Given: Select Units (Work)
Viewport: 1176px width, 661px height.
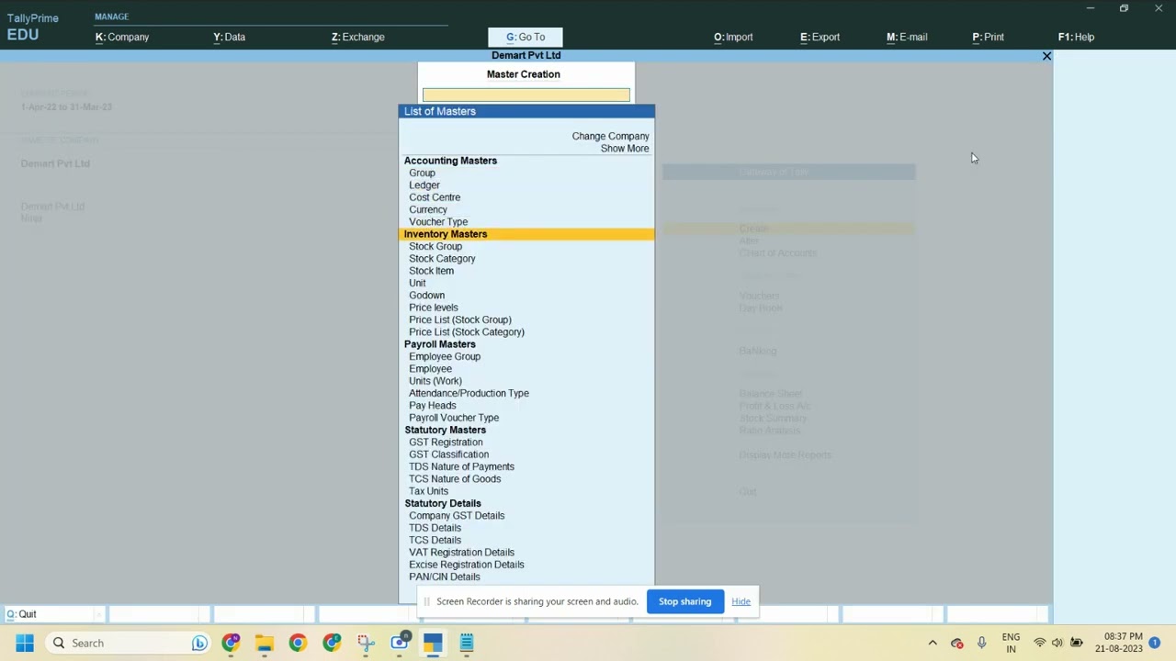Looking at the screenshot, I should point(435,381).
